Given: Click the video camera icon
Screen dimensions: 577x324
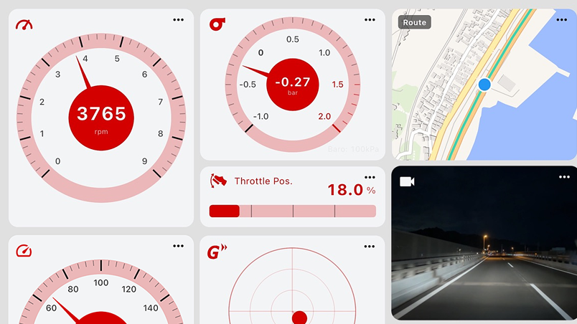Looking at the screenshot, I should pos(407,181).
